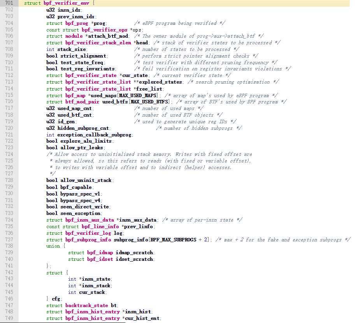The height and width of the screenshot is (323, 358).
Task: Click the explored_states member
Action: click(160, 82)
